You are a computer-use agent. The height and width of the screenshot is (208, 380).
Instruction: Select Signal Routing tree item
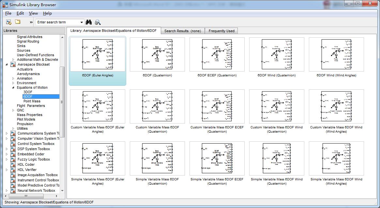pos(28,41)
